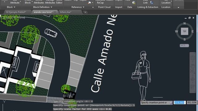Click the TOP face of the ViewCube
Viewport: 198px width, 111px height.
coord(184,31)
